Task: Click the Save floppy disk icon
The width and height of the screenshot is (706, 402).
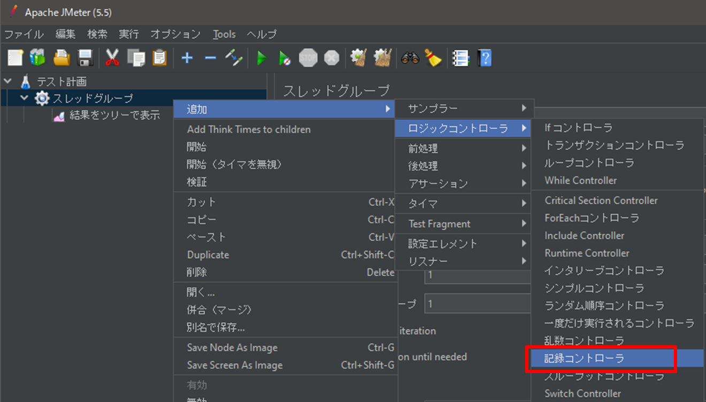Action: coord(86,57)
